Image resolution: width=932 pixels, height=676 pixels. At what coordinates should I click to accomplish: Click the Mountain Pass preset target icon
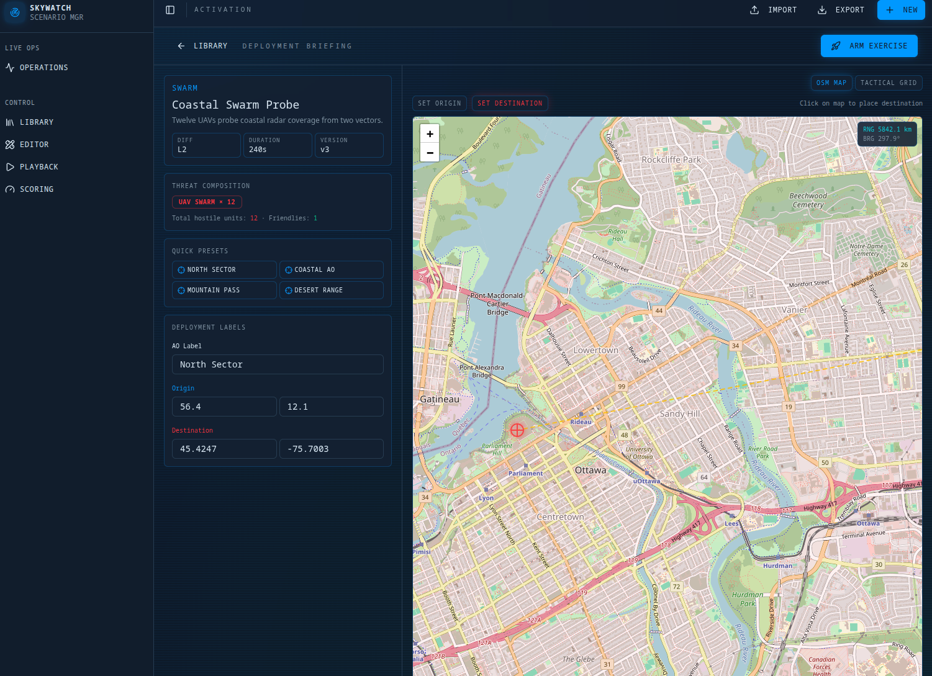181,291
